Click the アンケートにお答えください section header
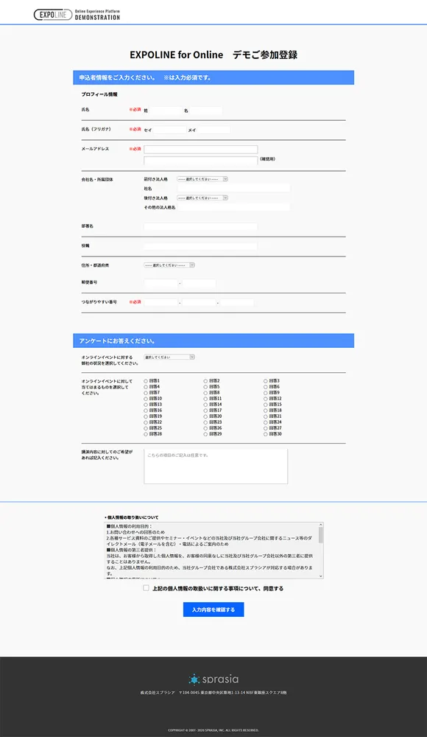The width and height of the screenshot is (427, 737). click(213, 340)
